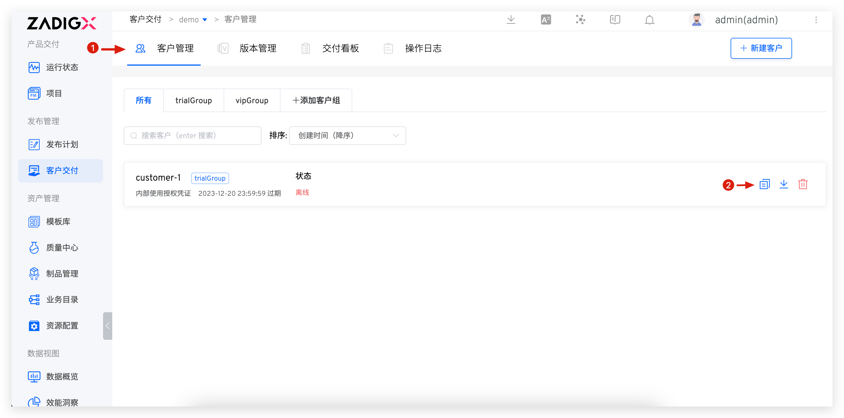Open the sort order dropdown

[x=347, y=136]
